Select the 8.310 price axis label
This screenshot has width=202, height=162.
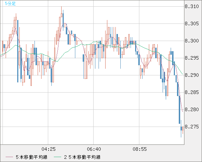[192, 6]
